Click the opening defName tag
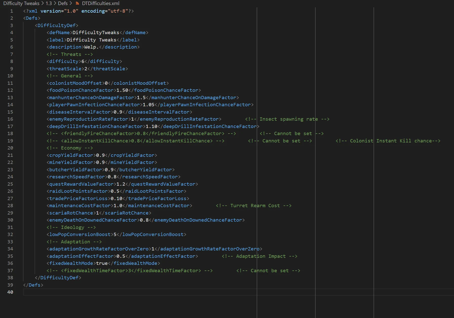 point(59,33)
